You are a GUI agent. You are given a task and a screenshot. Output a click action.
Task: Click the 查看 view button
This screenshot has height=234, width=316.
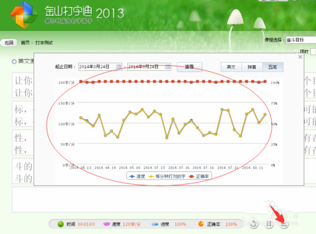189,67
